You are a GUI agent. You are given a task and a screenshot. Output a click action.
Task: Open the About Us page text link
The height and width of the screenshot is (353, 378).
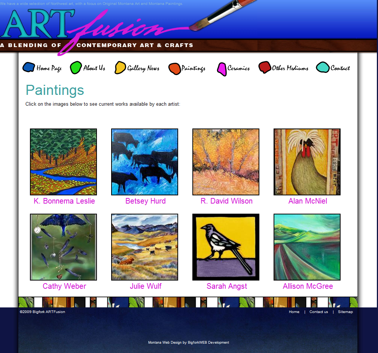tap(94, 68)
